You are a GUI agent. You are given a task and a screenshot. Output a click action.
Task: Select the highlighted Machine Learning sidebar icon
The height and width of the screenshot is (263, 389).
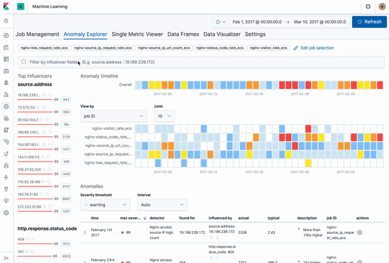click(x=6, y=106)
